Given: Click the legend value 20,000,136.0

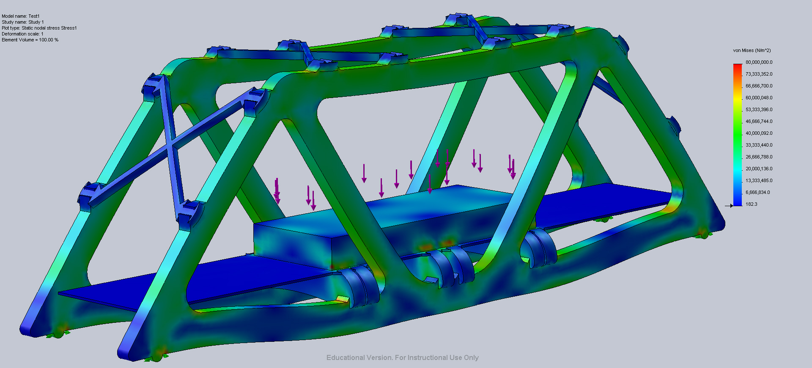Looking at the screenshot, I should pyautogui.click(x=759, y=169).
